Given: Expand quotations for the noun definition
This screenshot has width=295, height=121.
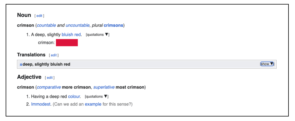Looking at the screenshot, I should (x=97, y=35).
